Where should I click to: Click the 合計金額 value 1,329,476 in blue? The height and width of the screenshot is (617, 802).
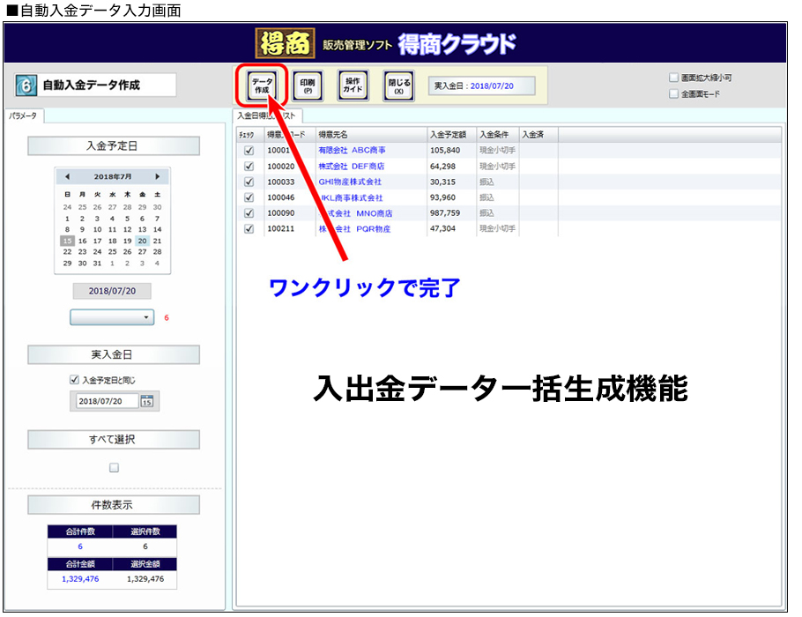click(80, 578)
